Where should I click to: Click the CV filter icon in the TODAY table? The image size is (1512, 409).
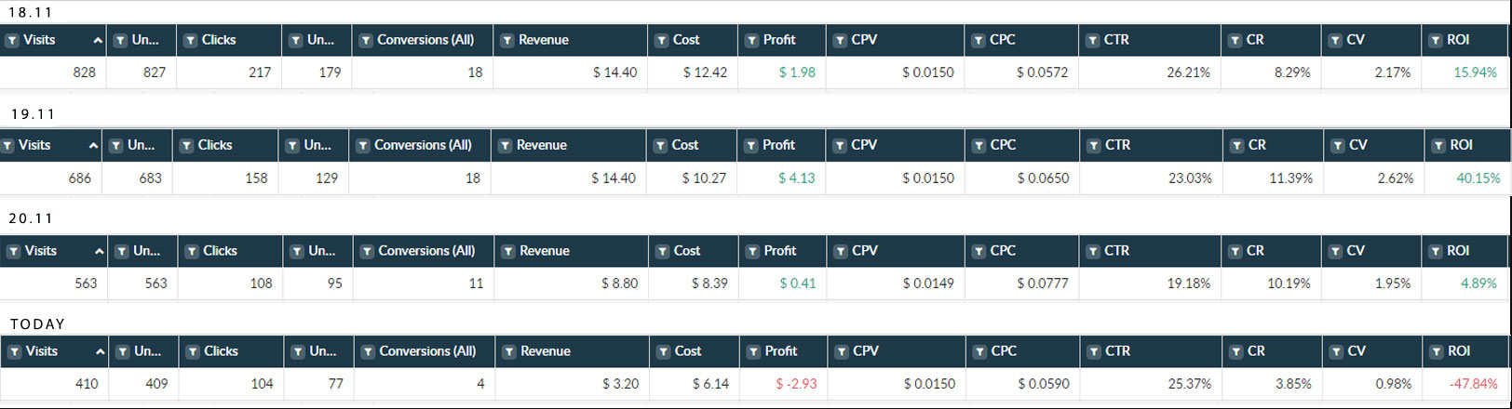(x=1336, y=352)
